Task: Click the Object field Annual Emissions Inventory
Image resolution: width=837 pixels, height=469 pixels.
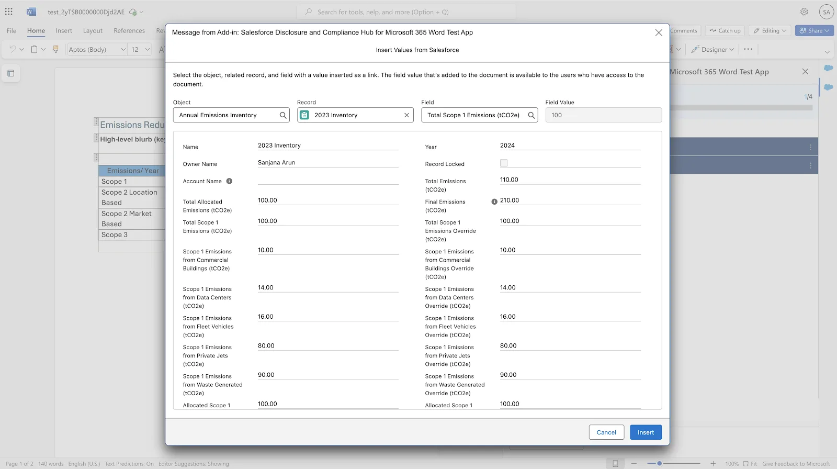Action: click(x=231, y=115)
